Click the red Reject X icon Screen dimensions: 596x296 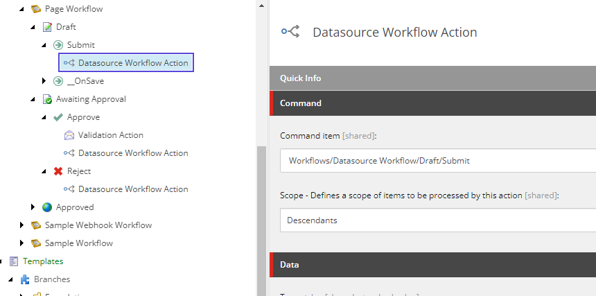point(58,171)
